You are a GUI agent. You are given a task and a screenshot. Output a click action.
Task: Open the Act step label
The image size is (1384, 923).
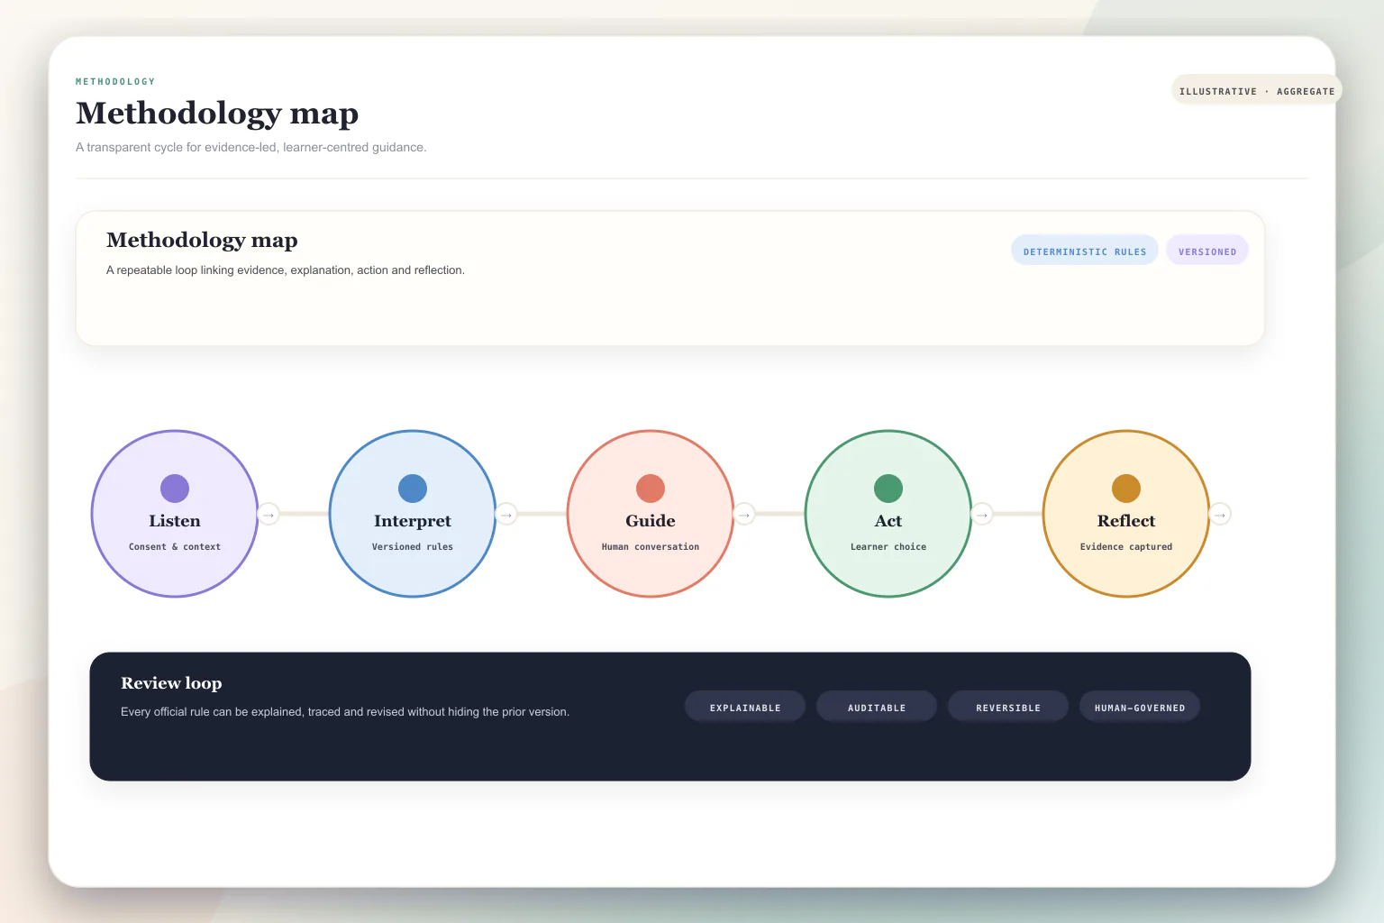pos(888,521)
